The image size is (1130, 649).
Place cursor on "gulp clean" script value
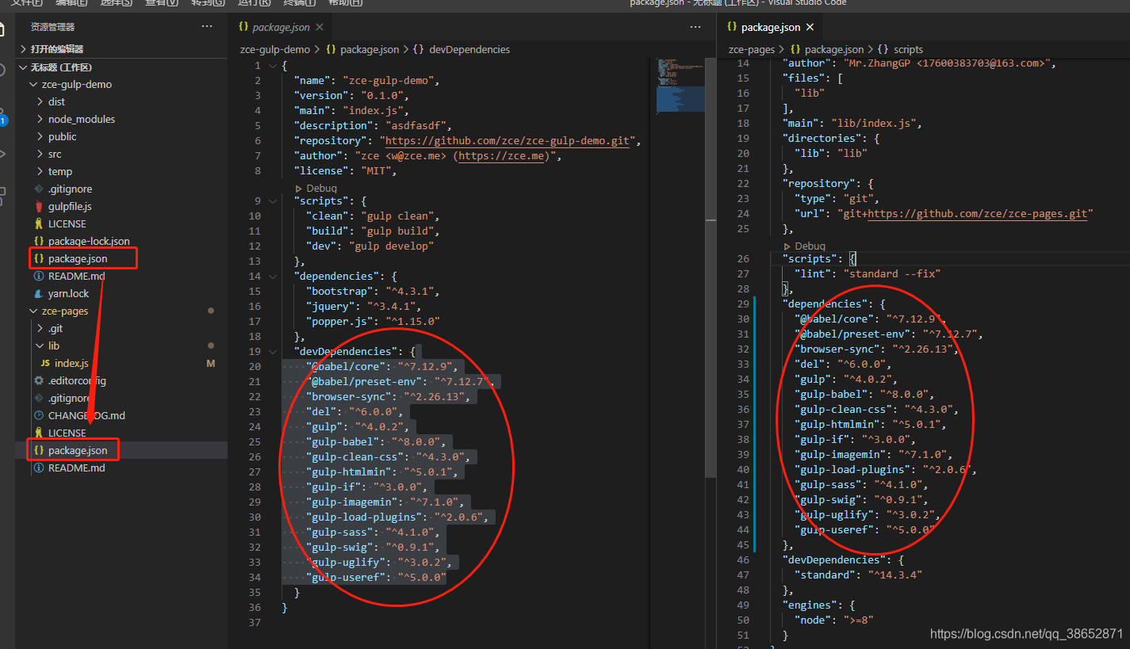pos(399,216)
